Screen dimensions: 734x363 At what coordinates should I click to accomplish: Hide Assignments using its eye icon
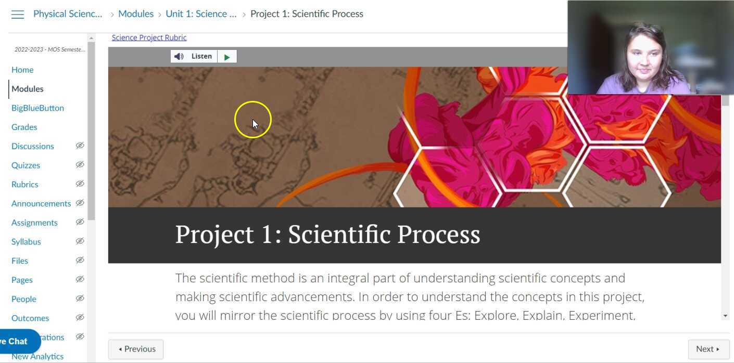click(x=80, y=222)
